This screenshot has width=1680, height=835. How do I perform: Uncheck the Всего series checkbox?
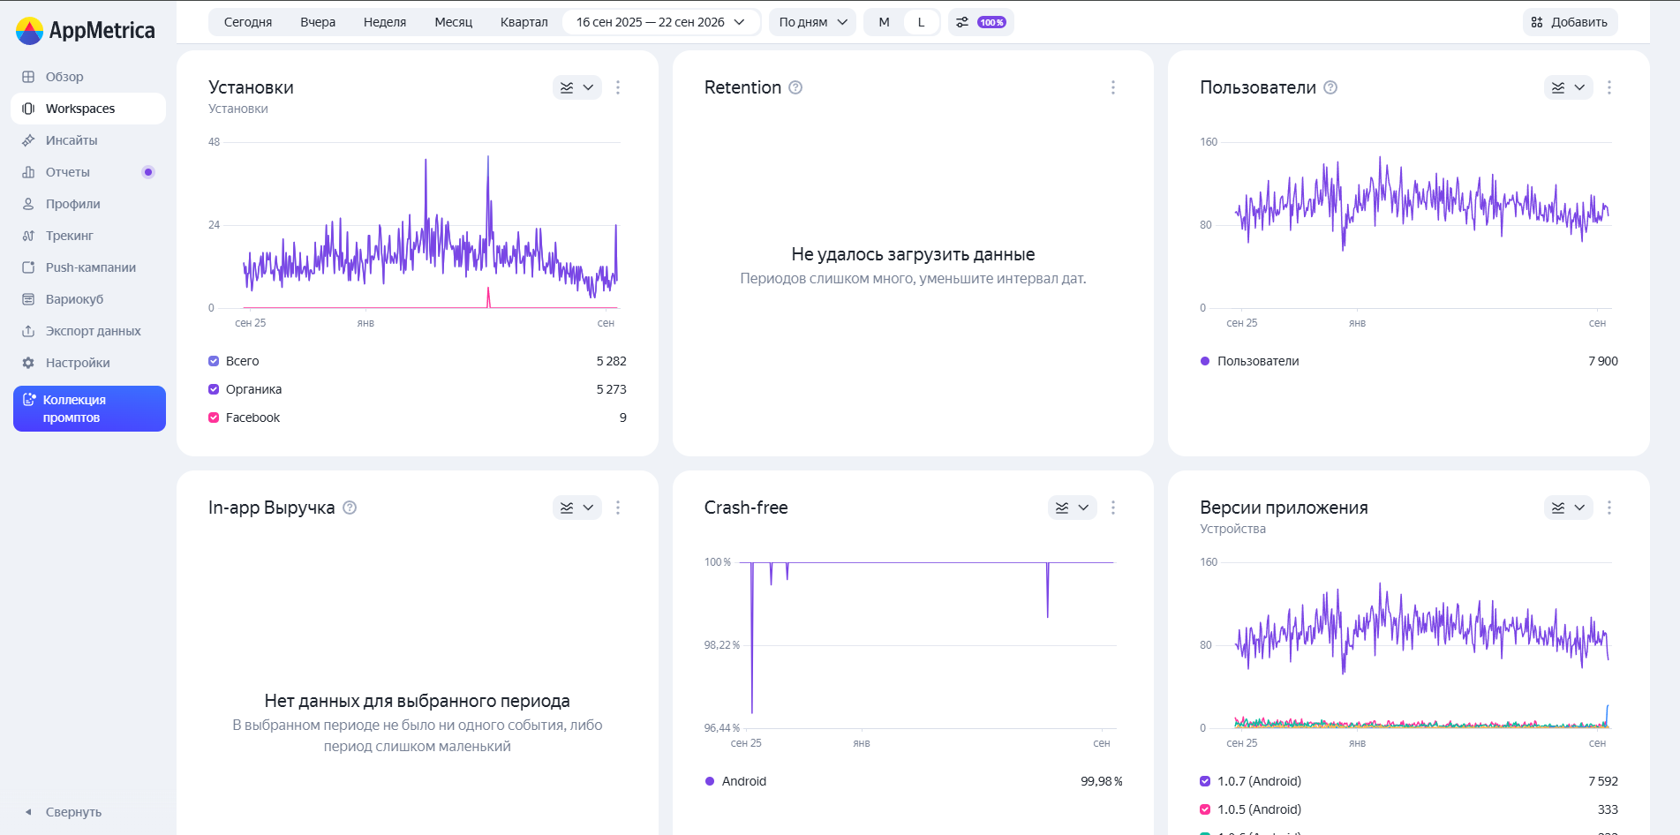(x=214, y=361)
